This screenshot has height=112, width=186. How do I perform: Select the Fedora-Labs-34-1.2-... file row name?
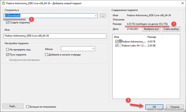pos(134,45)
